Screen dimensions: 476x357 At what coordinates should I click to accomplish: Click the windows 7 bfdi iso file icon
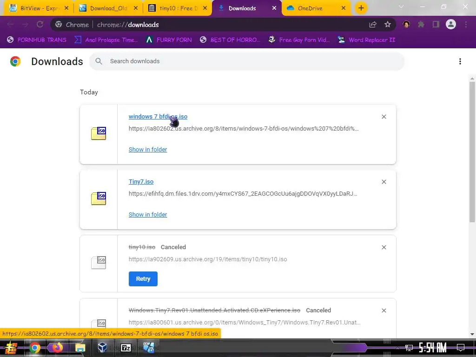[99, 133]
